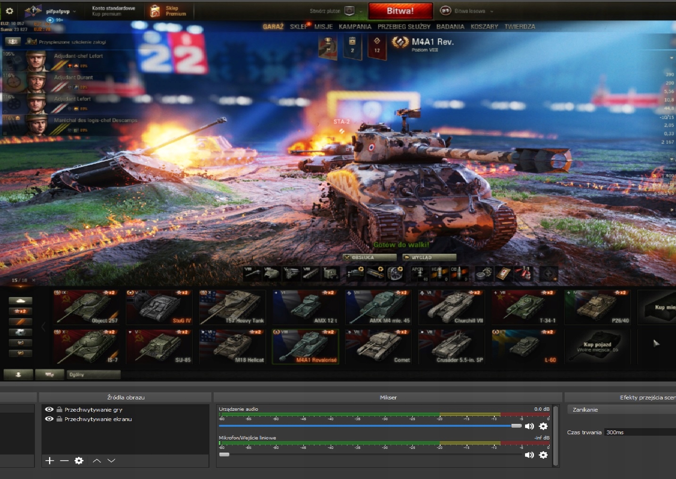The height and width of the screenshot is (479, 676).
Task: Toggle lock on Przechwytywanie gry source
Action: 59,409
